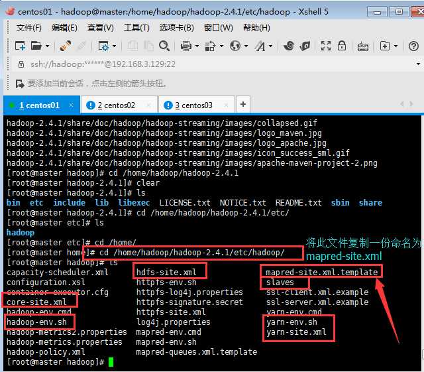Click the connect plug icon

(x=66, y=46)
